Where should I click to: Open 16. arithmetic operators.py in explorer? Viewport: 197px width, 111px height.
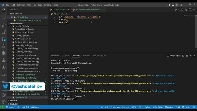[x=27, y=65]
